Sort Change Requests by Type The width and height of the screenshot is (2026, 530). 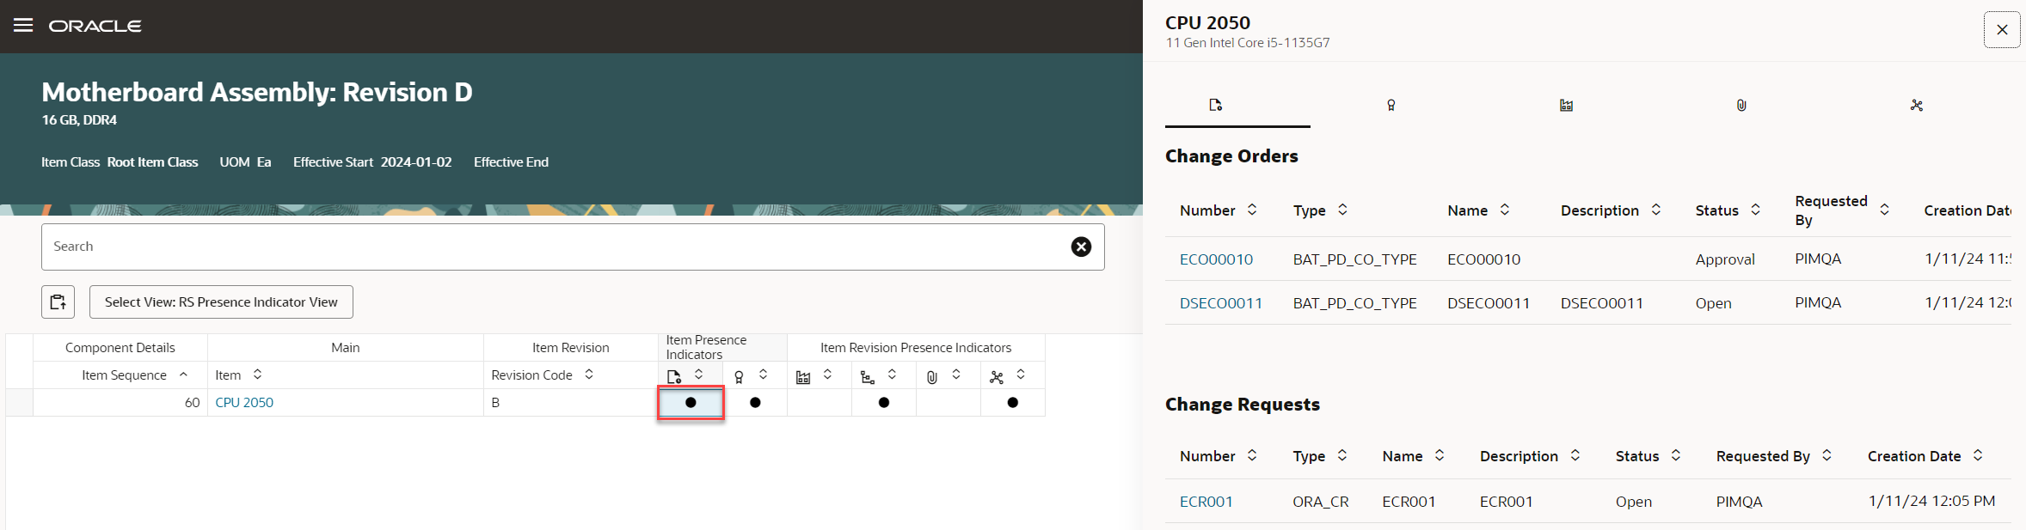click(1342, 455)
